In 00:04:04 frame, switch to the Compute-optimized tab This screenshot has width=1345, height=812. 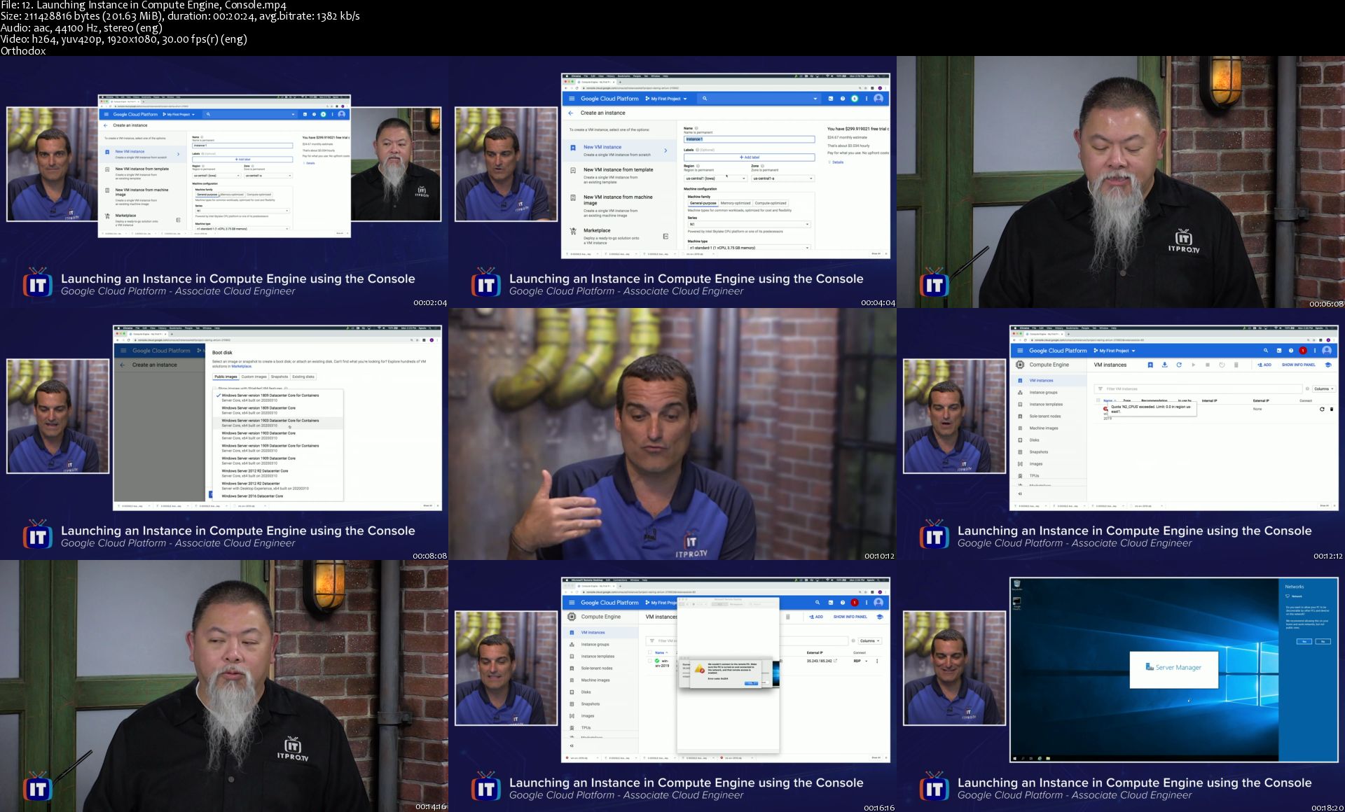771,203
